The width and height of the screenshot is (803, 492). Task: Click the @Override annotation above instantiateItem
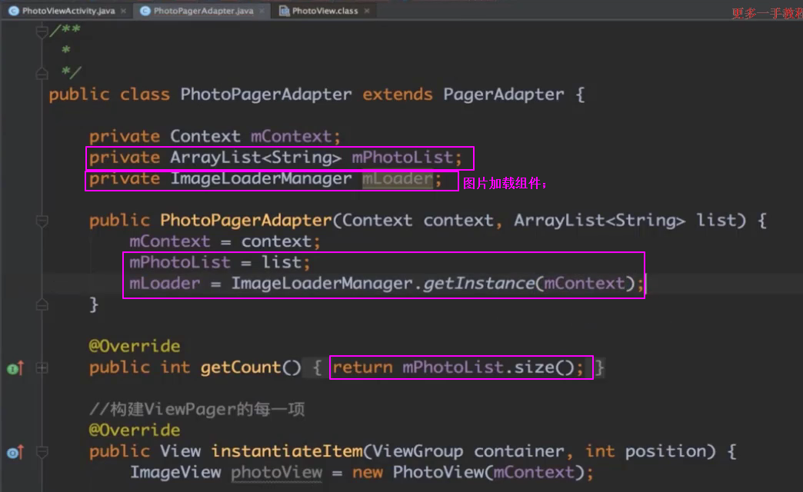(134, 430)
